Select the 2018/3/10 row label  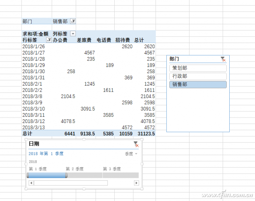[x=34, y=109]
